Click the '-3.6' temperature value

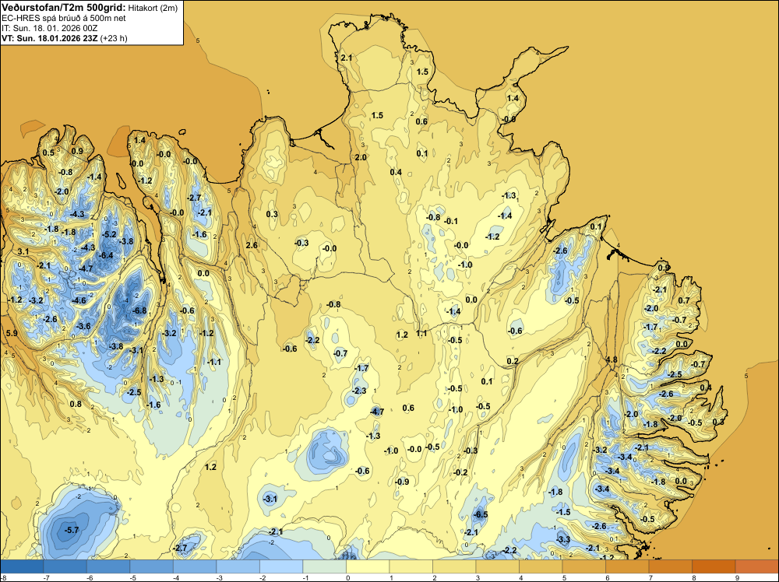tap(83, 326)
